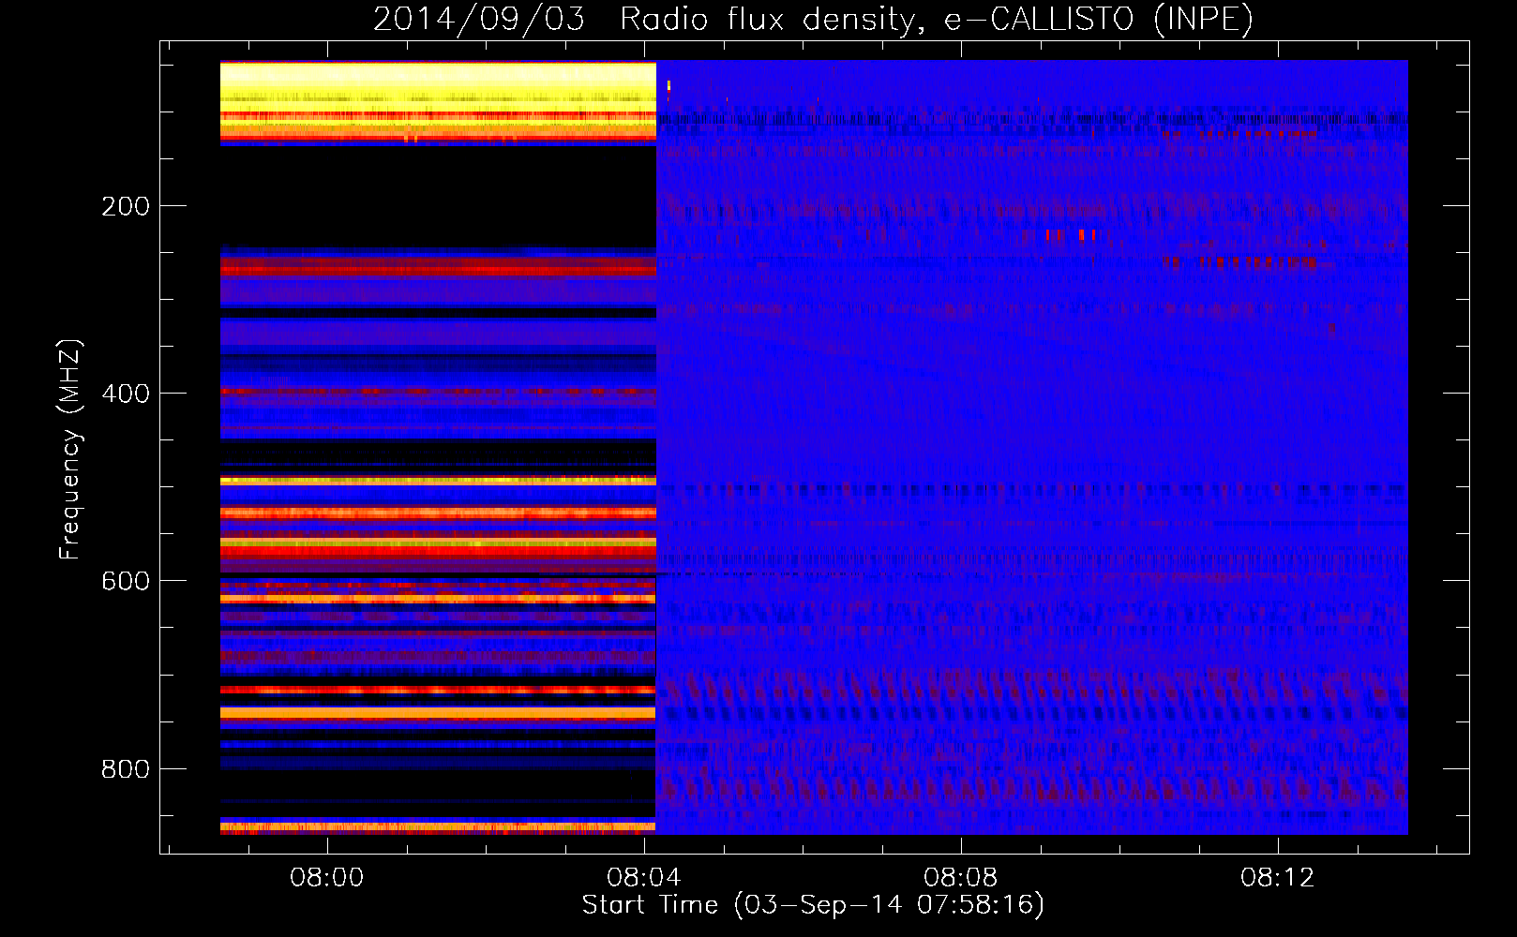
Task: Click the 08:08 time tick label
Action: tap(960, 878)
